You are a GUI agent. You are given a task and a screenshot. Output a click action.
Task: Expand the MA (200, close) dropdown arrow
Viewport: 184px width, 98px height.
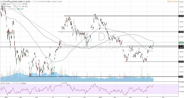click(x=11, y=4)
